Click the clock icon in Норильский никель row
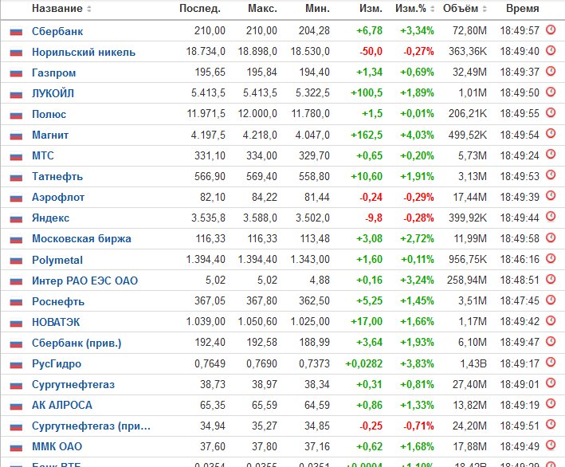 (x=551, y=50)
